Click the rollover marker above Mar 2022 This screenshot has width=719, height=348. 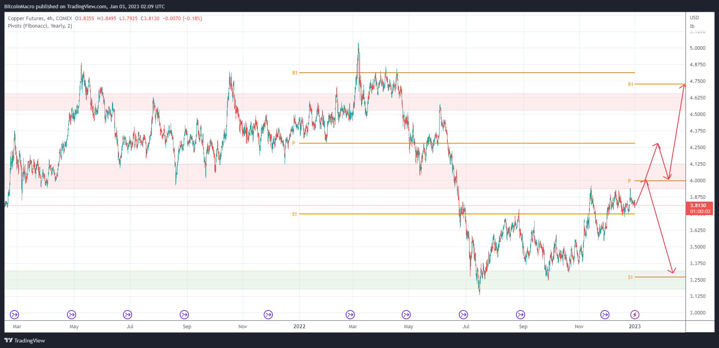[x=350, y=314]
